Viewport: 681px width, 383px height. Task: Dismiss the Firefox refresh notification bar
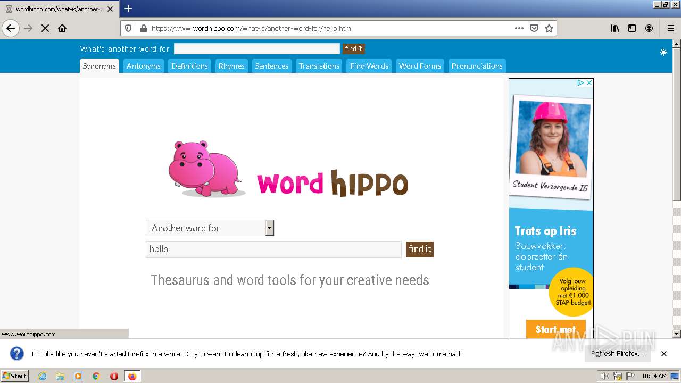(x=664, y=354)
